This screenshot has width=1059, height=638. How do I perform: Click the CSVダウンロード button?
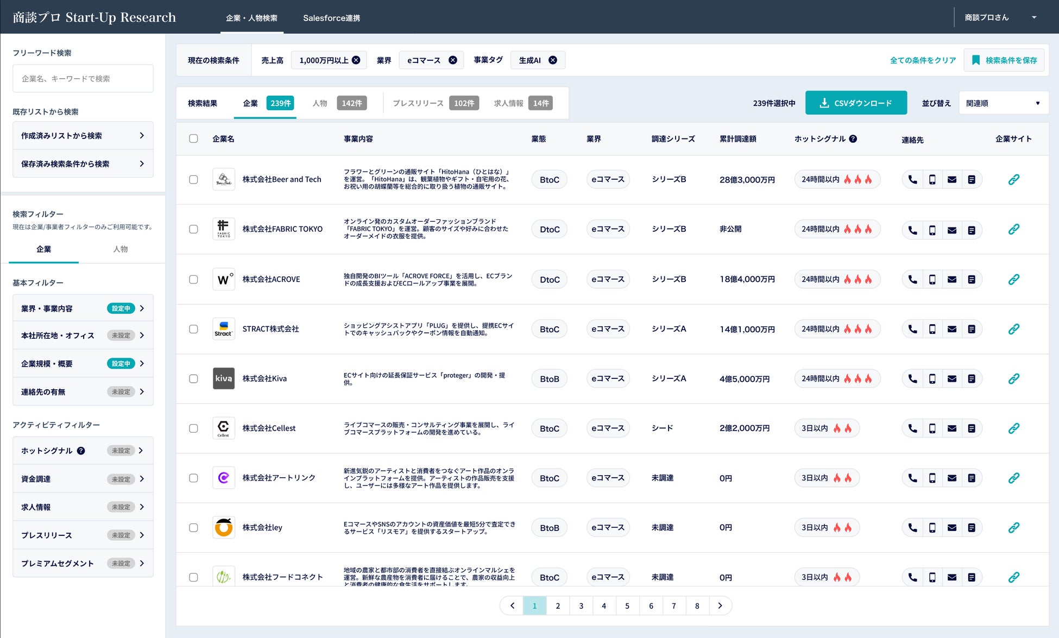pyautogui.click(x=856, y=103)
